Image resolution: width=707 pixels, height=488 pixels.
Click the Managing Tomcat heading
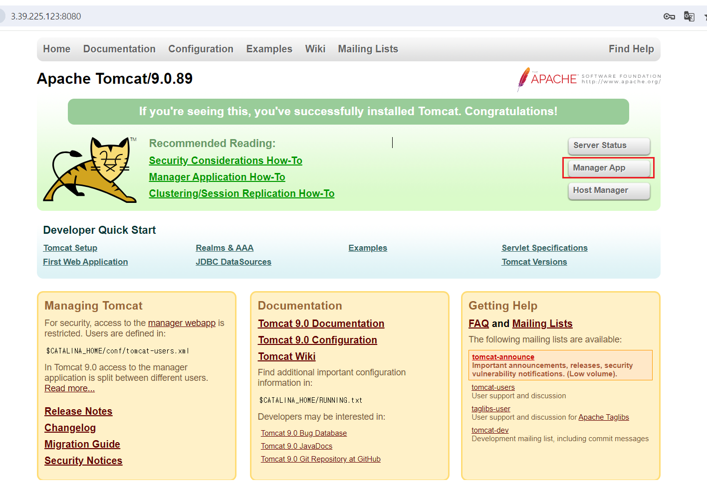click(x=93, y=306)
